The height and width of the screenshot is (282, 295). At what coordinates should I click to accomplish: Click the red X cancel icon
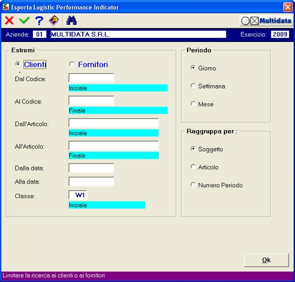tap(9, 20)
